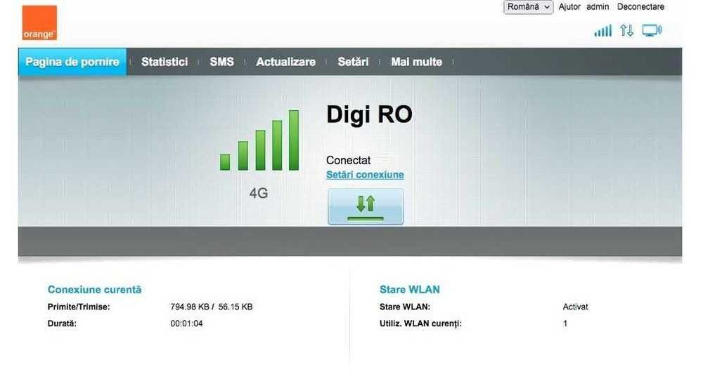Open the Setări tab
The image size is (703, 381).
[354, 62]
